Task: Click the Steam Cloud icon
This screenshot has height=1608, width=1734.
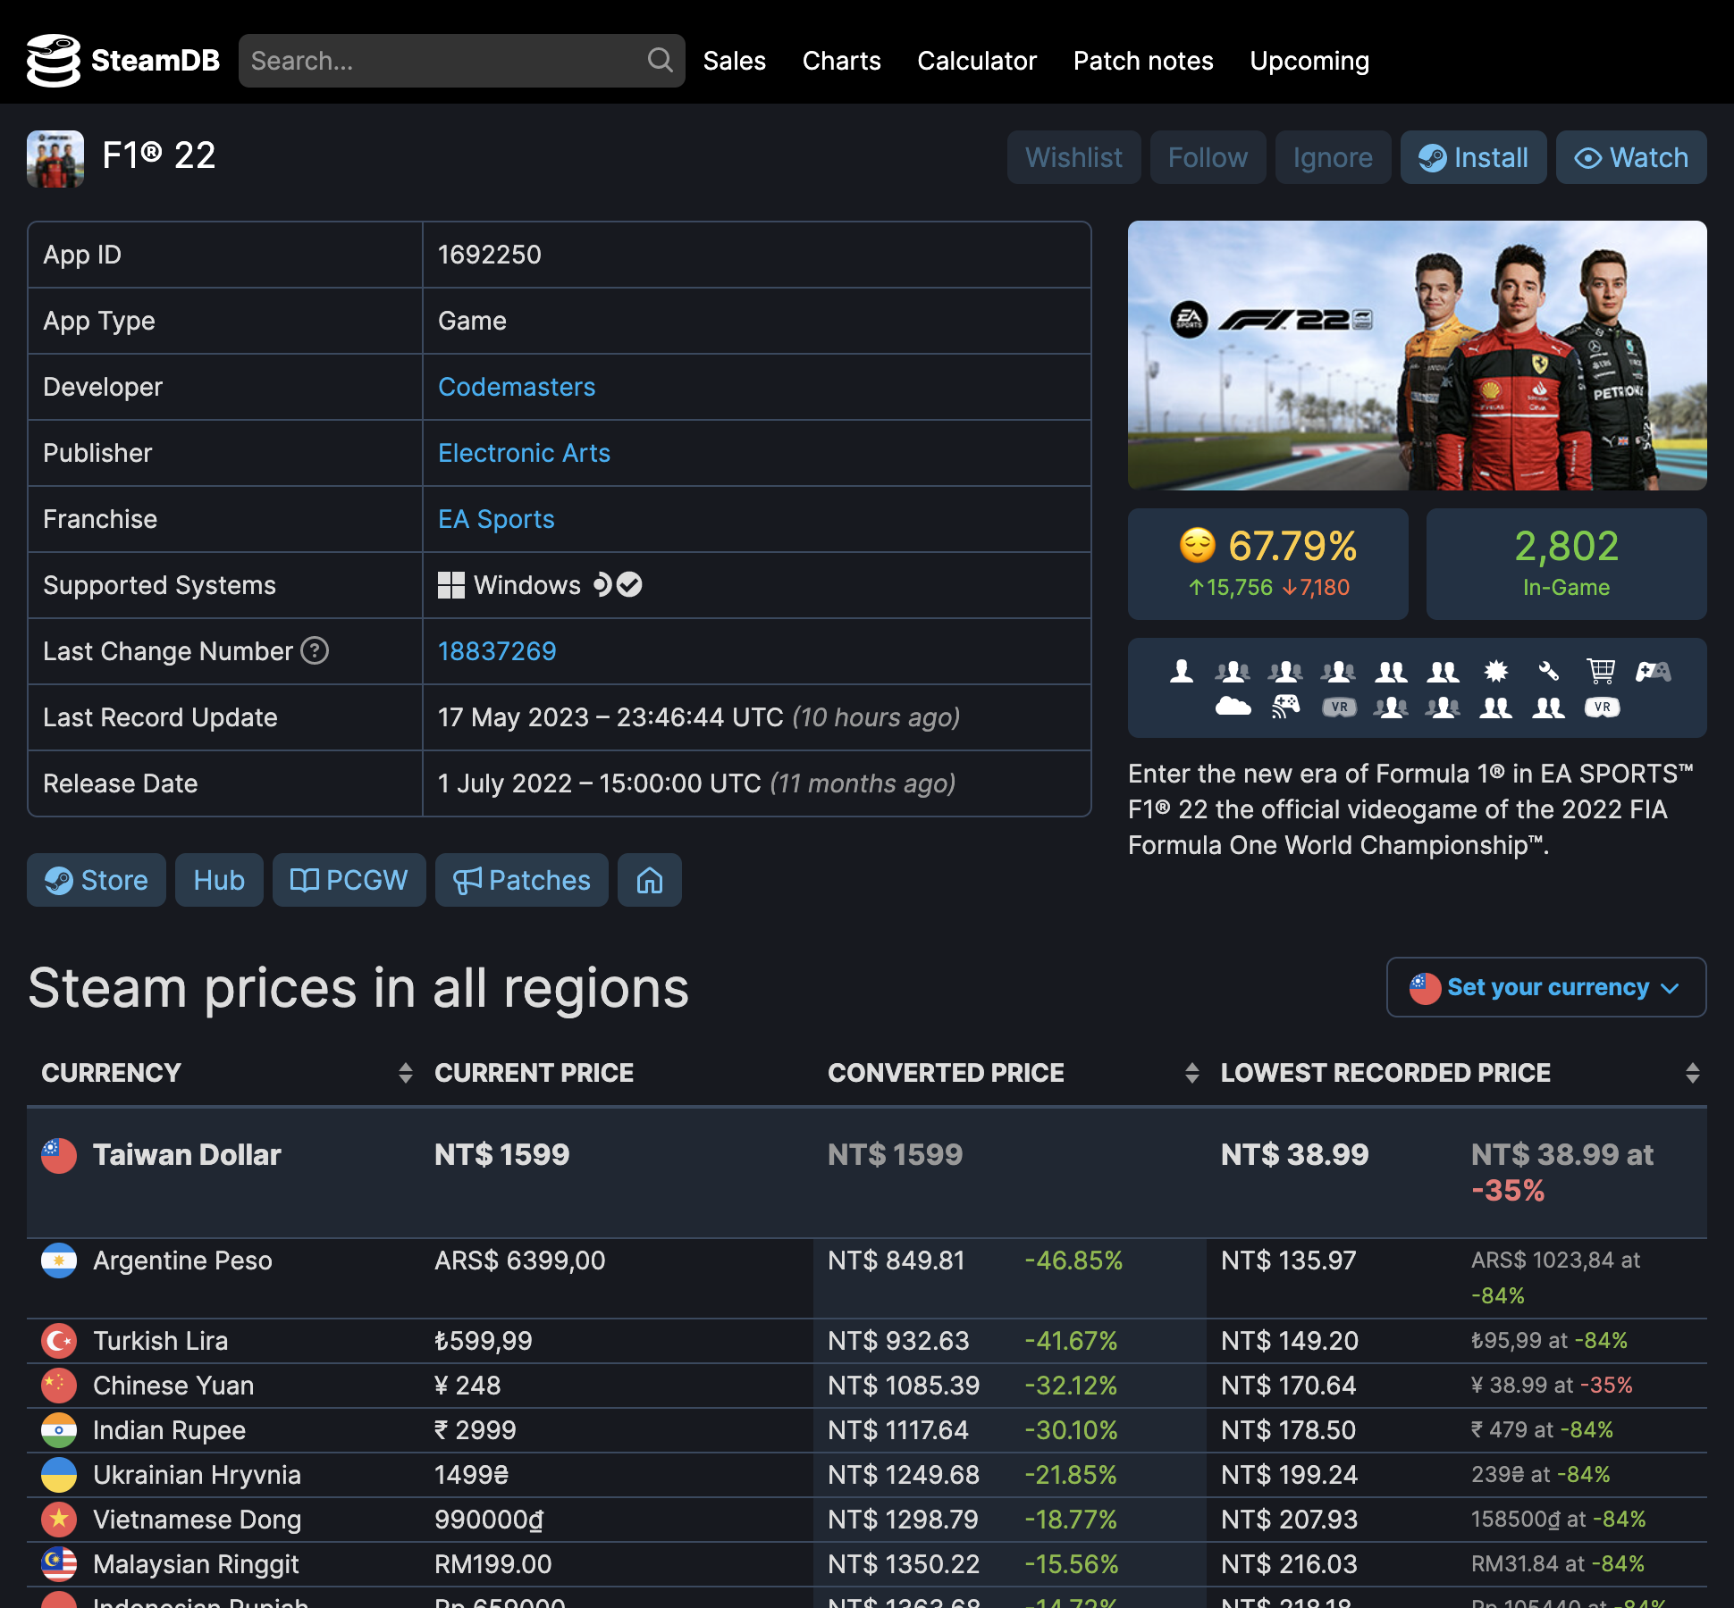Action: 1233,708
